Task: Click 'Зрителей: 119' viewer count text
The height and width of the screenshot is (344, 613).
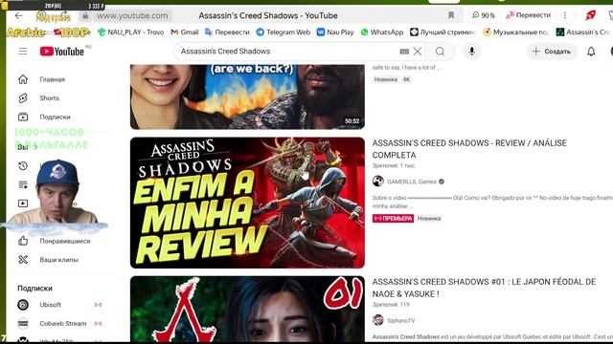Action: click(391, 304)
